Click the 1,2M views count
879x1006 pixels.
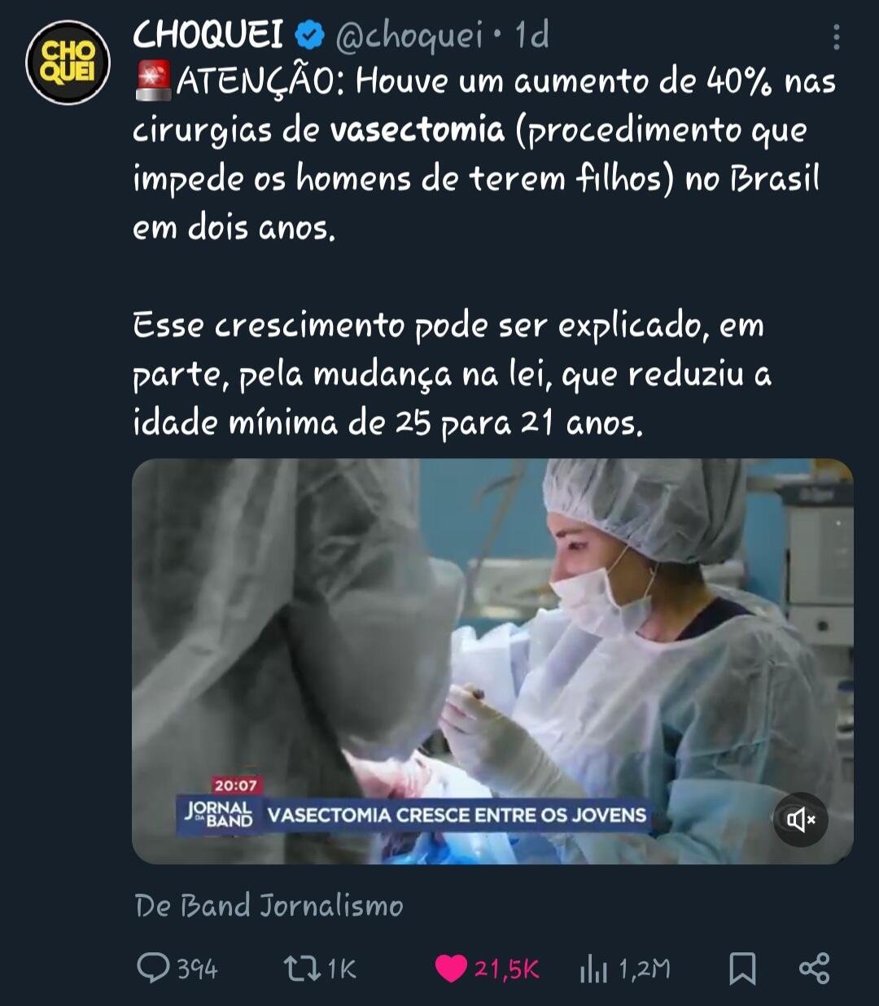tap(645, 969)
